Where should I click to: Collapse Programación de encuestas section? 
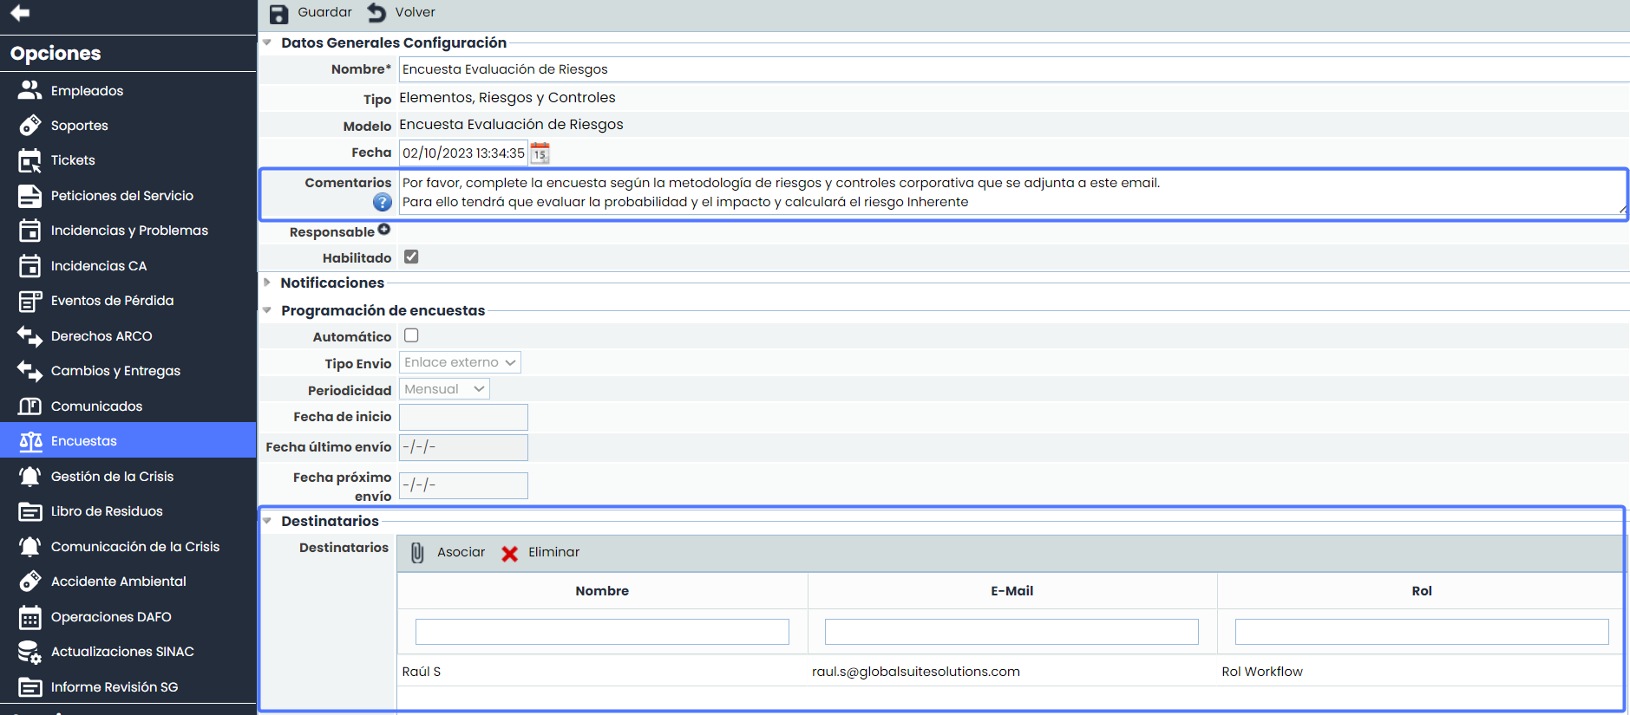click(267, 310)
